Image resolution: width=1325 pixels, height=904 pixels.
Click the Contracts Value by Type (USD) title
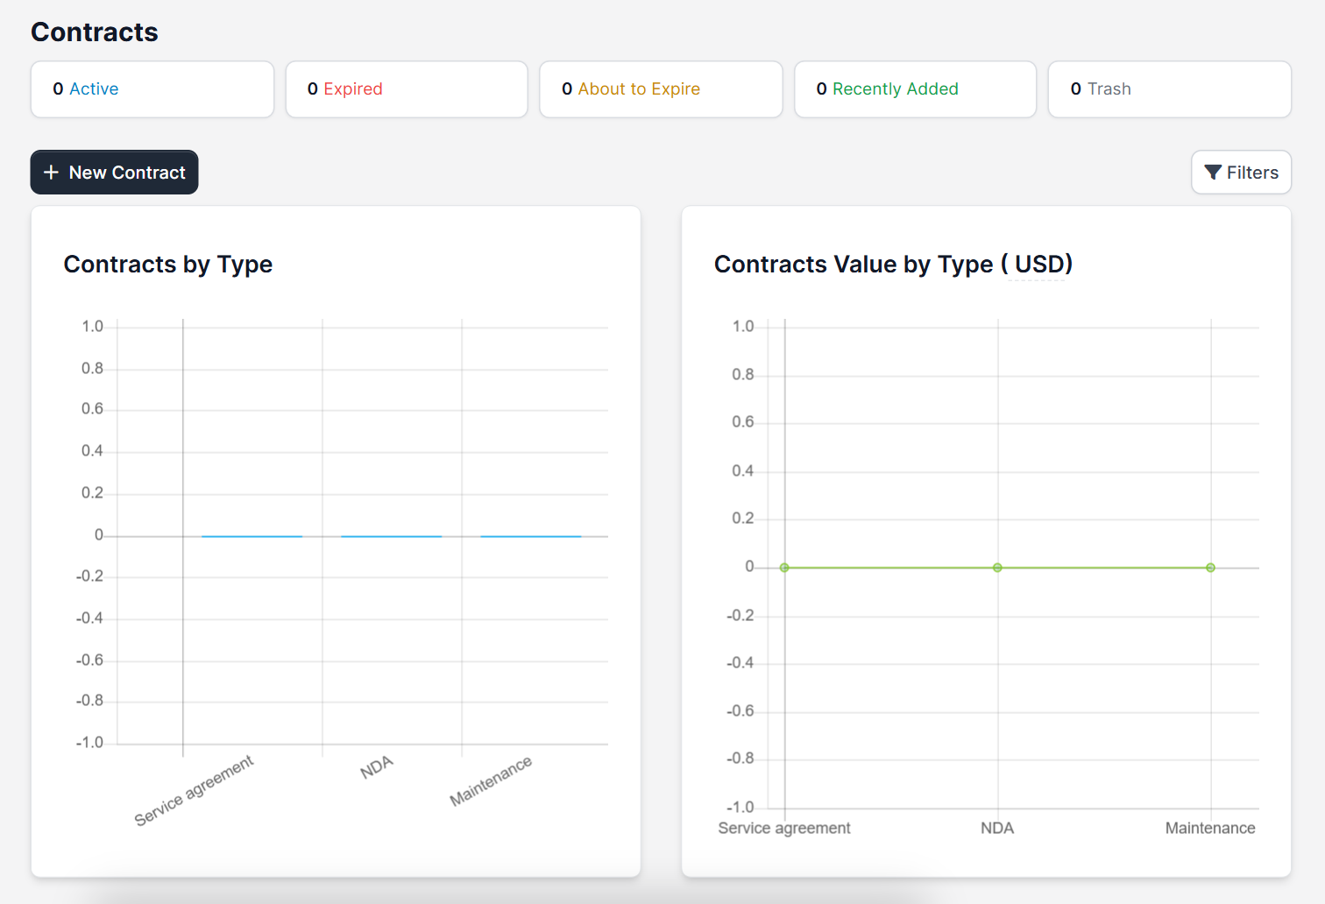point(893,265)
